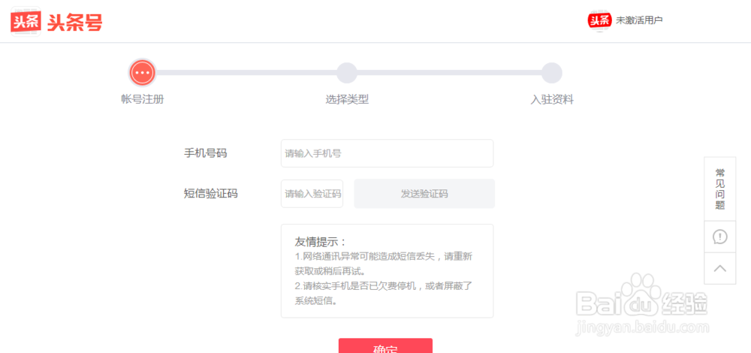The image size is (751, 353).
Task: Select the 选择类型 step circle
Action: point(347,73)
